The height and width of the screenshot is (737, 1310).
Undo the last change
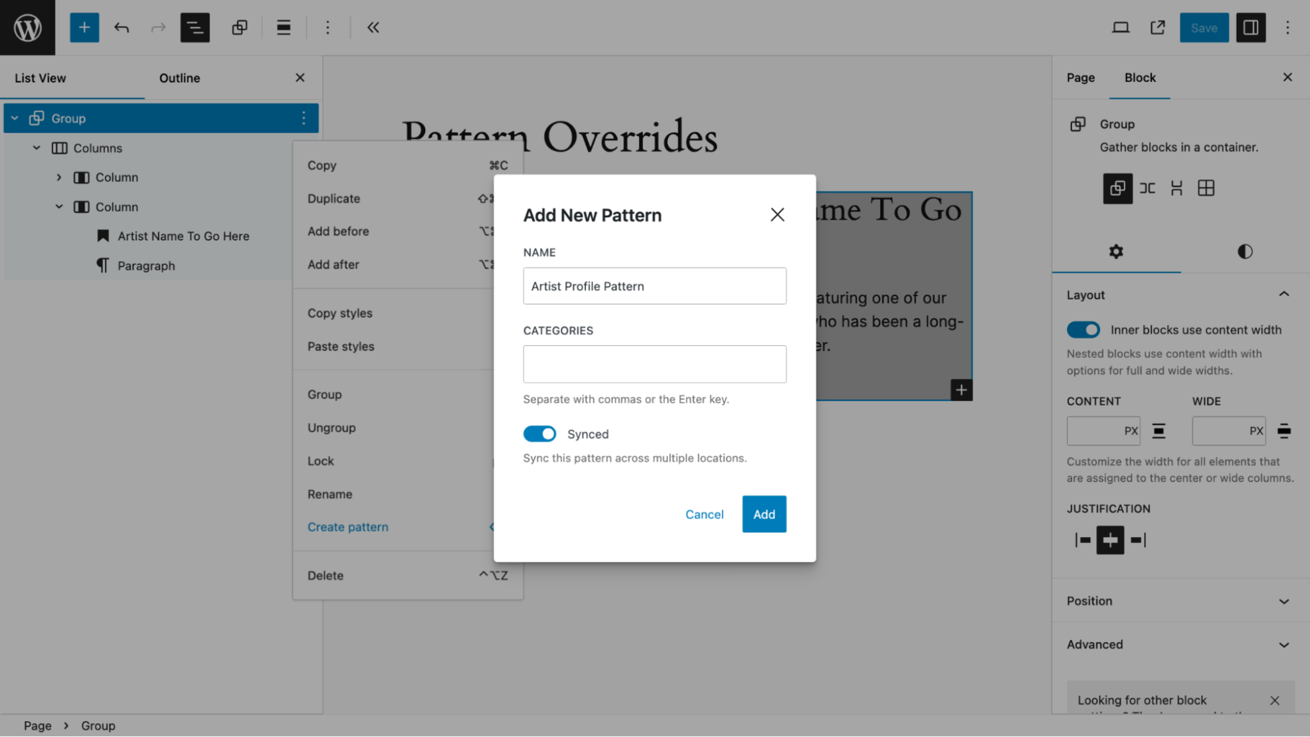click(122, 27)
